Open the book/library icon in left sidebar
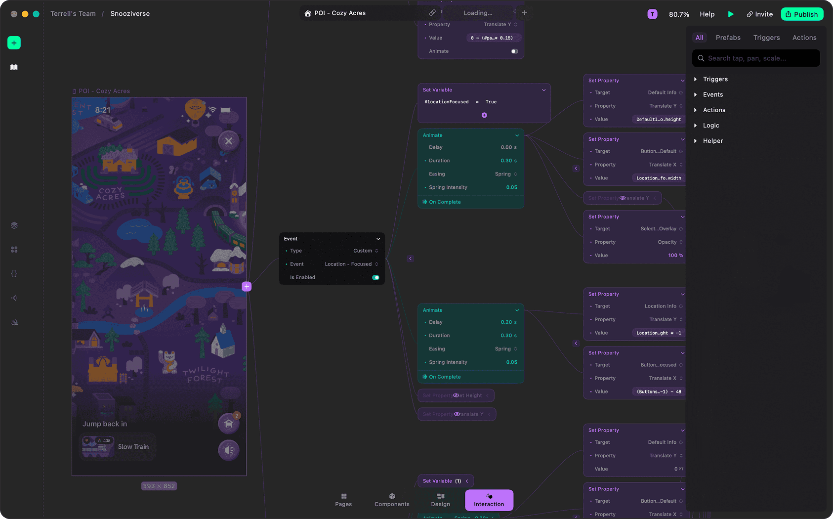The height and width of the screenshot is (519, 833). tap(14, 67)
